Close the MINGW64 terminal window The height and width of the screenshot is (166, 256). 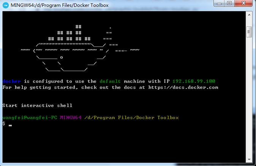(243, 3)
